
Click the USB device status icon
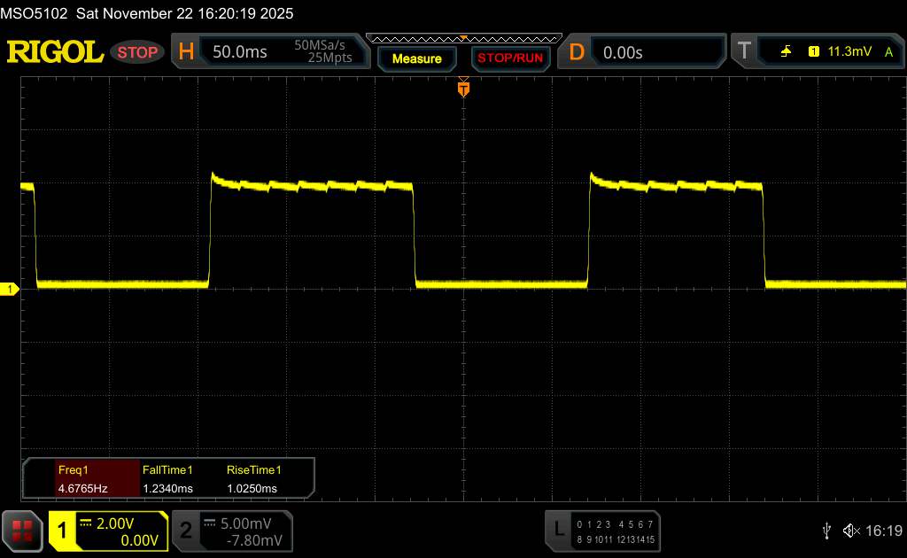(x=826, y=531)
